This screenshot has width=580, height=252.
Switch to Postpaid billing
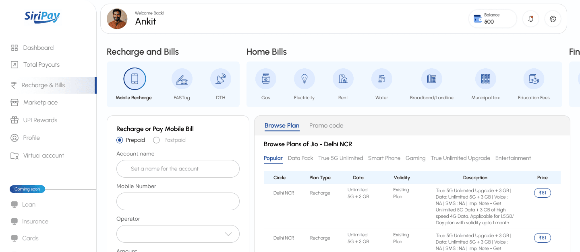coord(156,140)
